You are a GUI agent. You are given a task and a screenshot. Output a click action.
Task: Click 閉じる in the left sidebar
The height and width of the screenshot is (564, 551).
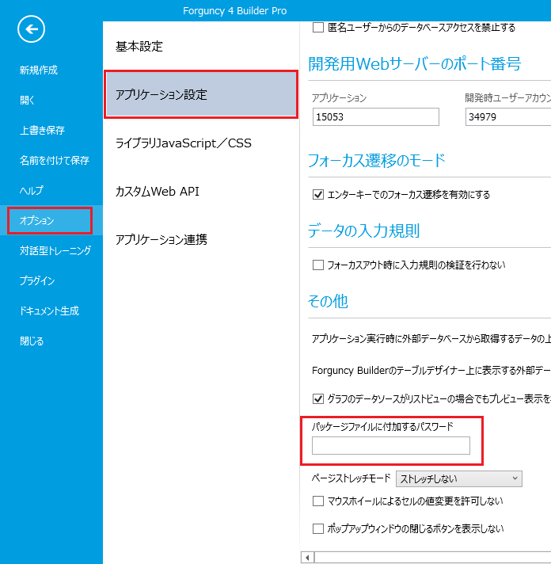pyautogui.click(x=32, y=341)
